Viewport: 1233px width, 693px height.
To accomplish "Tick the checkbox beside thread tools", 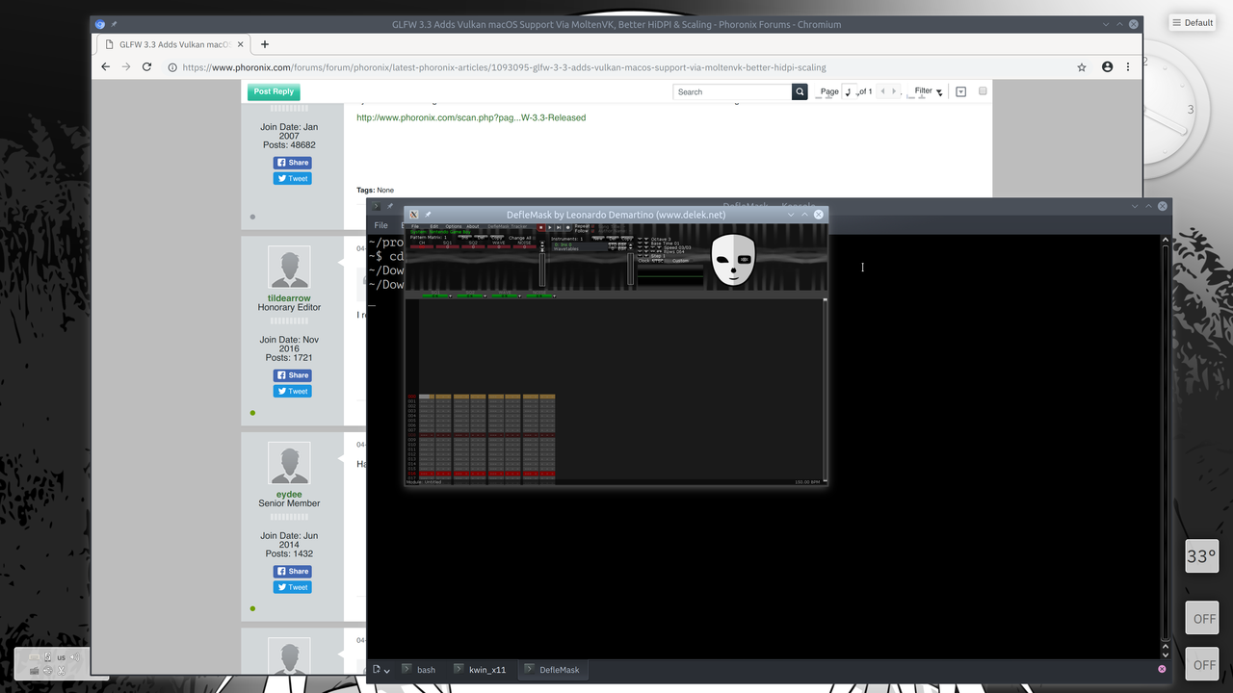I will 983,91.
